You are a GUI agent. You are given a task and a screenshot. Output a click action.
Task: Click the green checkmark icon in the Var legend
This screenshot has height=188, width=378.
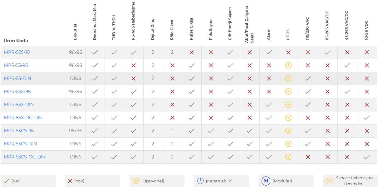[x=7, y=181]
